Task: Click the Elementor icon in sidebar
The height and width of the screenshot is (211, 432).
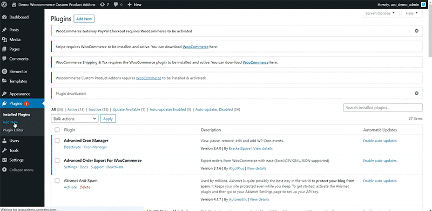Action: point(4,71)
